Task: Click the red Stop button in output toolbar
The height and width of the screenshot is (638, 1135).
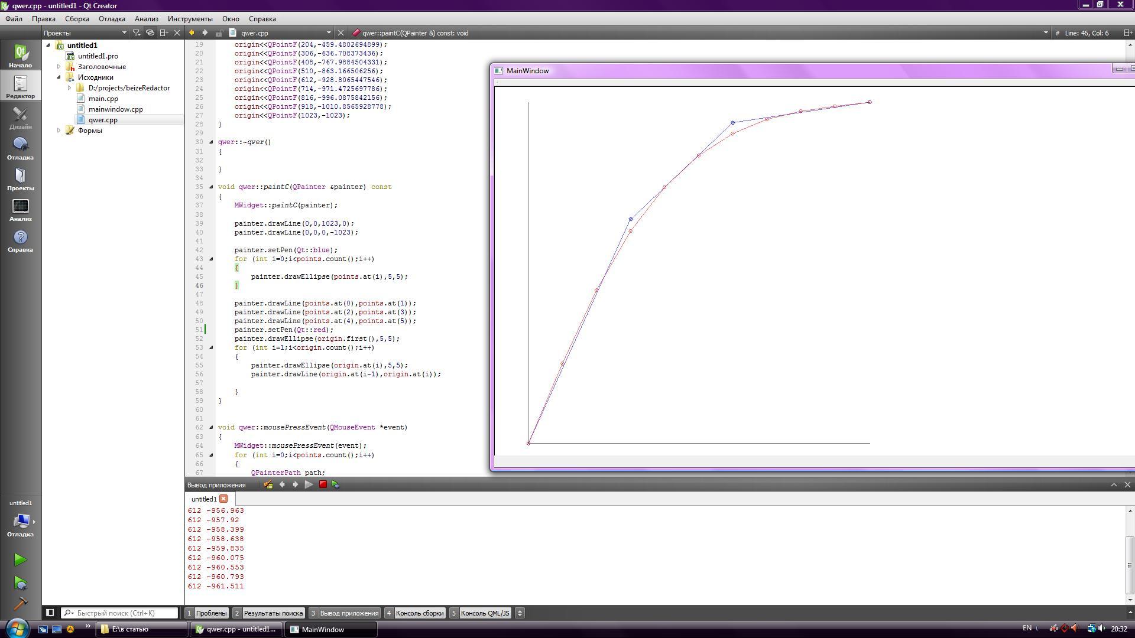Action: pos(323,484)
